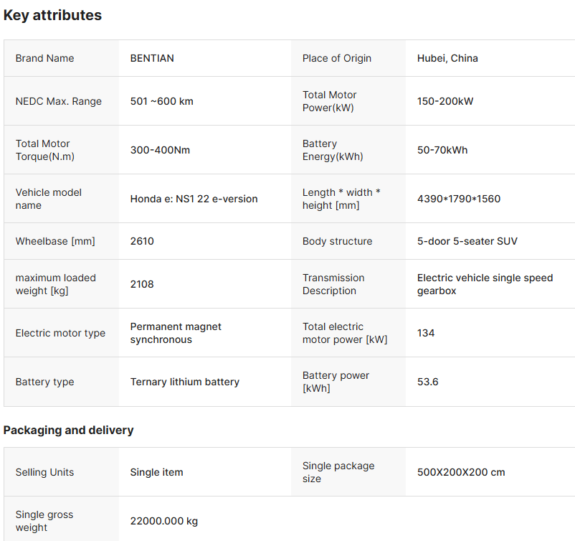Click the Packaging and delivery heading
The width and height of the screenshot is (575, 541).
pos(68,431)
